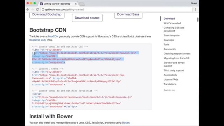Open Translations in the sidebar
Viewport: 224px width, 126px height.
tap(170, 84)
